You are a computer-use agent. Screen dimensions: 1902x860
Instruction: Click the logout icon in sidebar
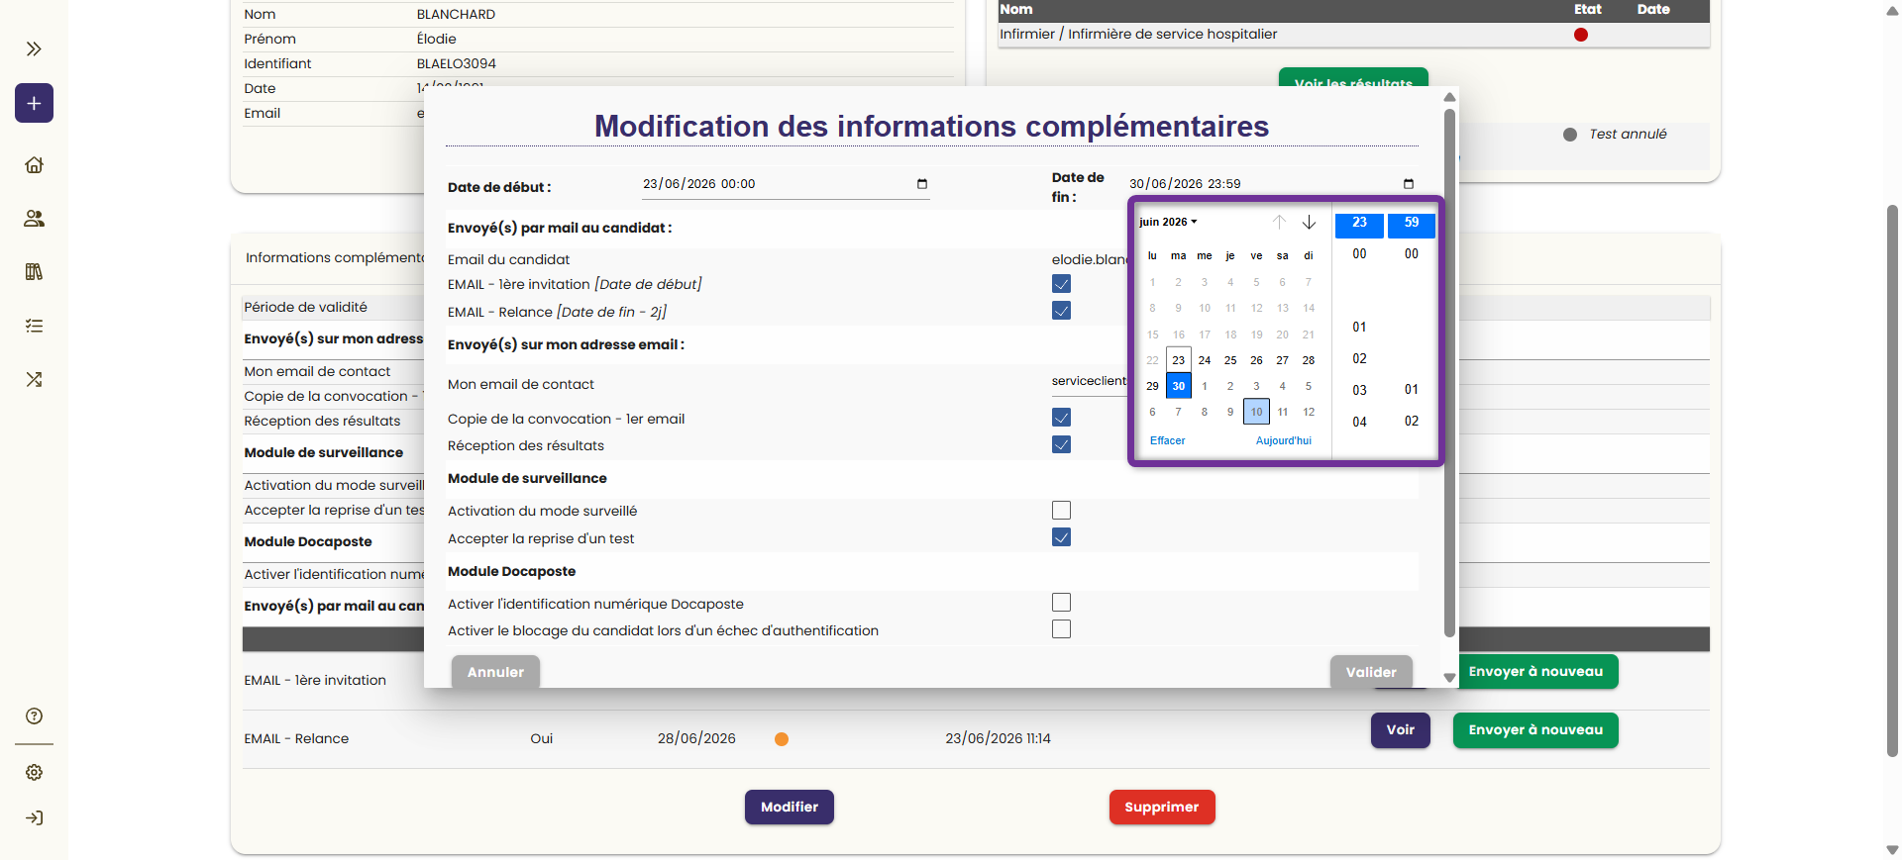coord(34,817)
